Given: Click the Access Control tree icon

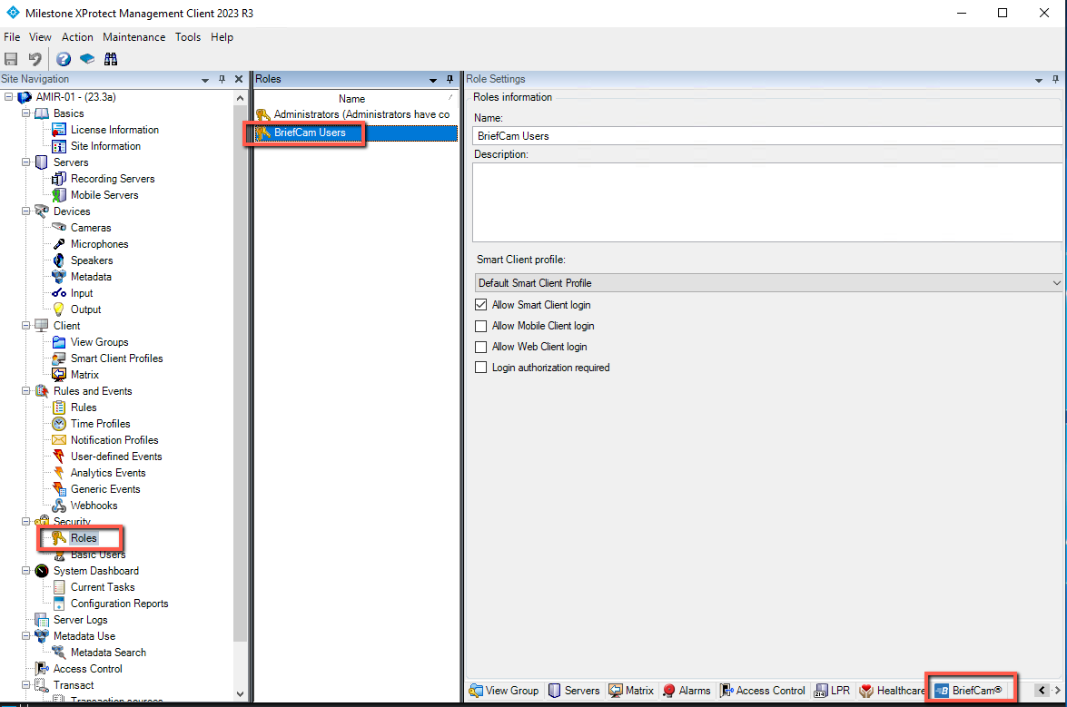Looking at the screenshot, I should [x=42, y=669].
